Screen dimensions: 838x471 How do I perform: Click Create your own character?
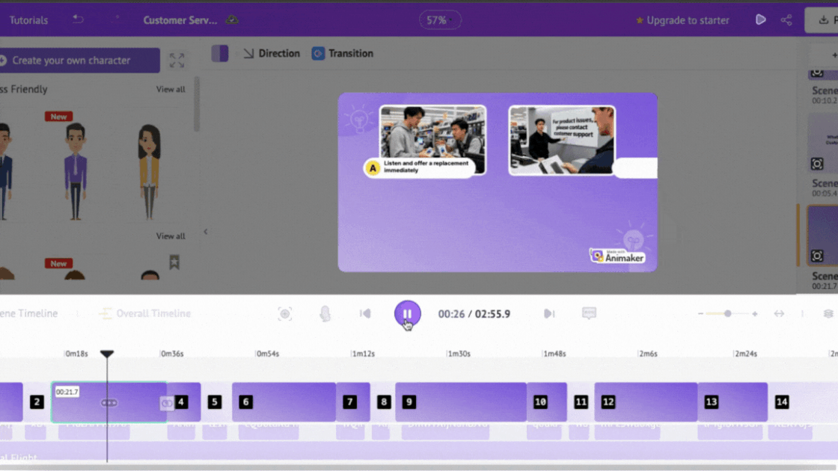[x=79, y=61]
